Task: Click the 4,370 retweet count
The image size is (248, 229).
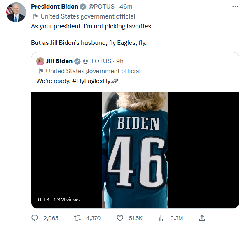Action: (94, 218)
